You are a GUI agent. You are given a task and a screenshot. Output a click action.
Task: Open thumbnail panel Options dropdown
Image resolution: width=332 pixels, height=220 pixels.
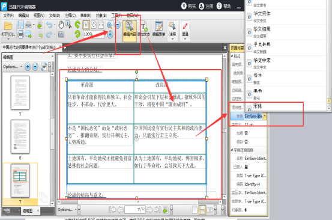pos(13,67)
